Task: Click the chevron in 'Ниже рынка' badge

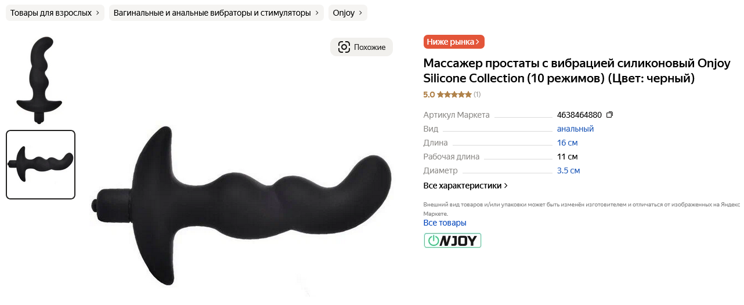Action: (x=478, y=42)
